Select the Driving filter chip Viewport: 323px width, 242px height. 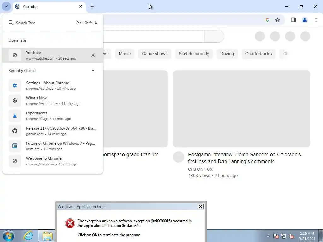pyautogui.click(x=227, y=54)
